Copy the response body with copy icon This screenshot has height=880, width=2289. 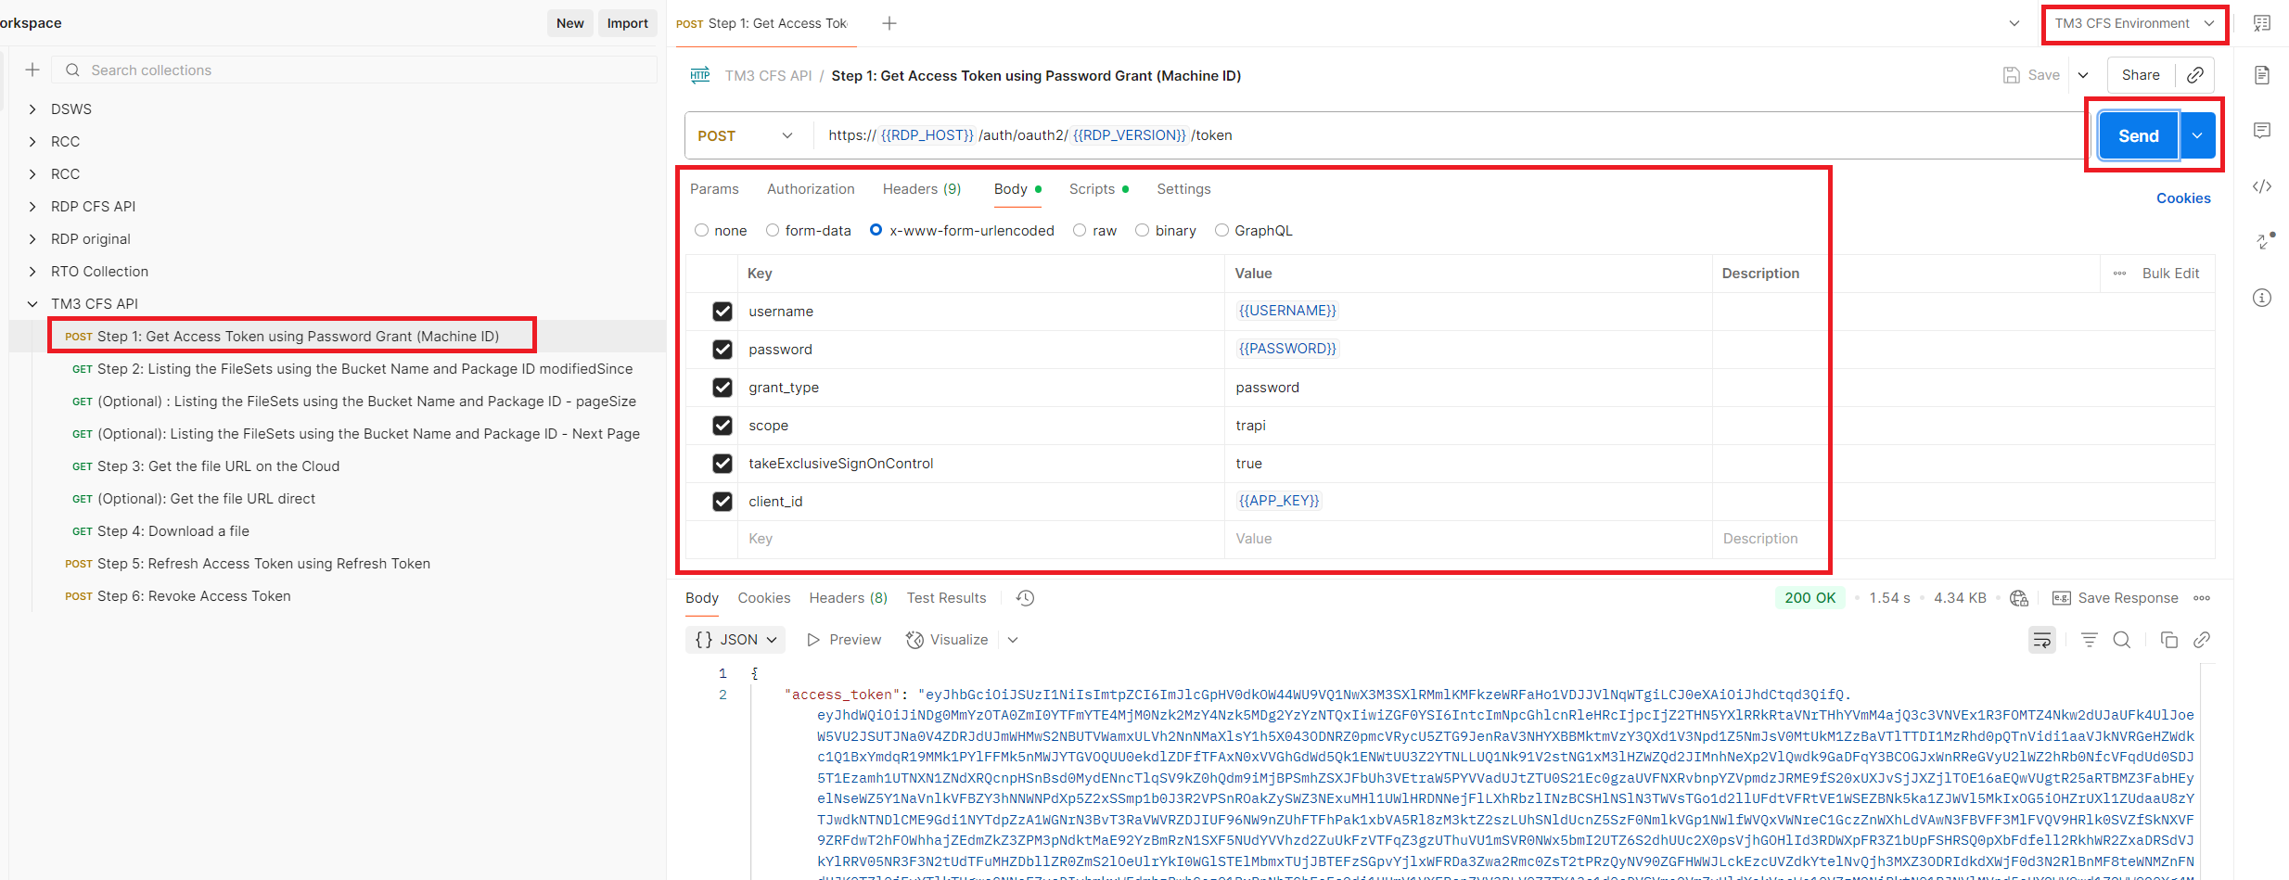[2168, 640]
